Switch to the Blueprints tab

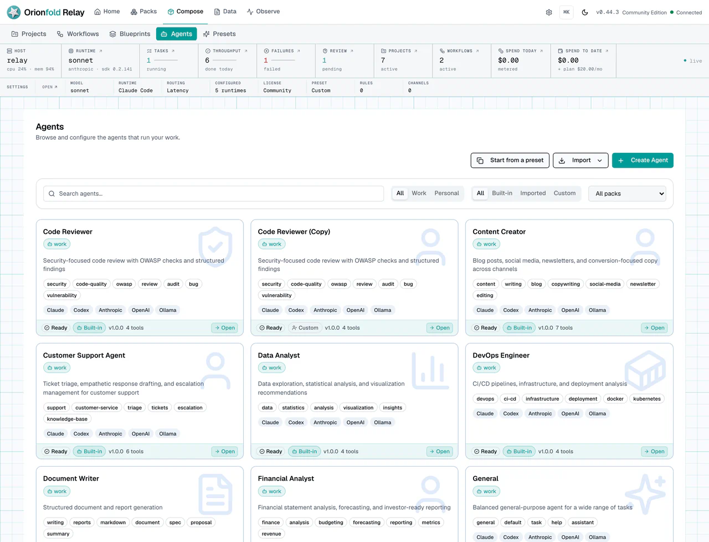pos(130,34)
